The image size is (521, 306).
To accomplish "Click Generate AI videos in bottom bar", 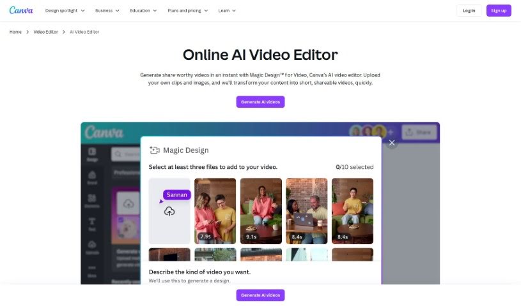I will click(x=260, y=295).
